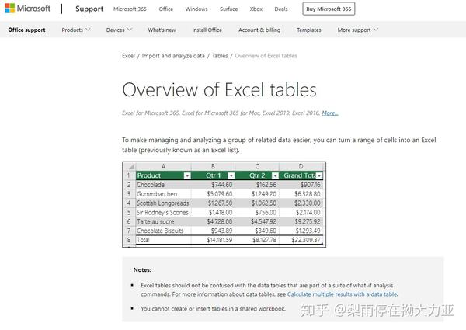The height and width of the screenshot is (330, 466).
Task: Expand the More support dropdown
Action: 357,30
